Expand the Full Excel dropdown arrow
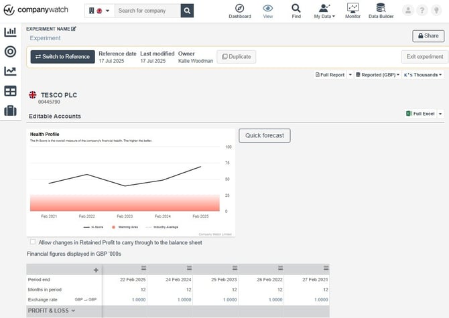The image size is (449, 318). coord(440,114)
